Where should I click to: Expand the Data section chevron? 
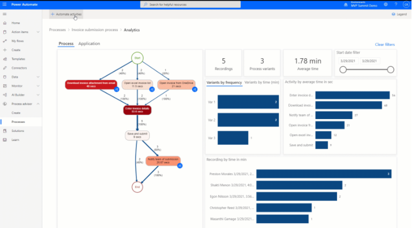tap(38, 77)
